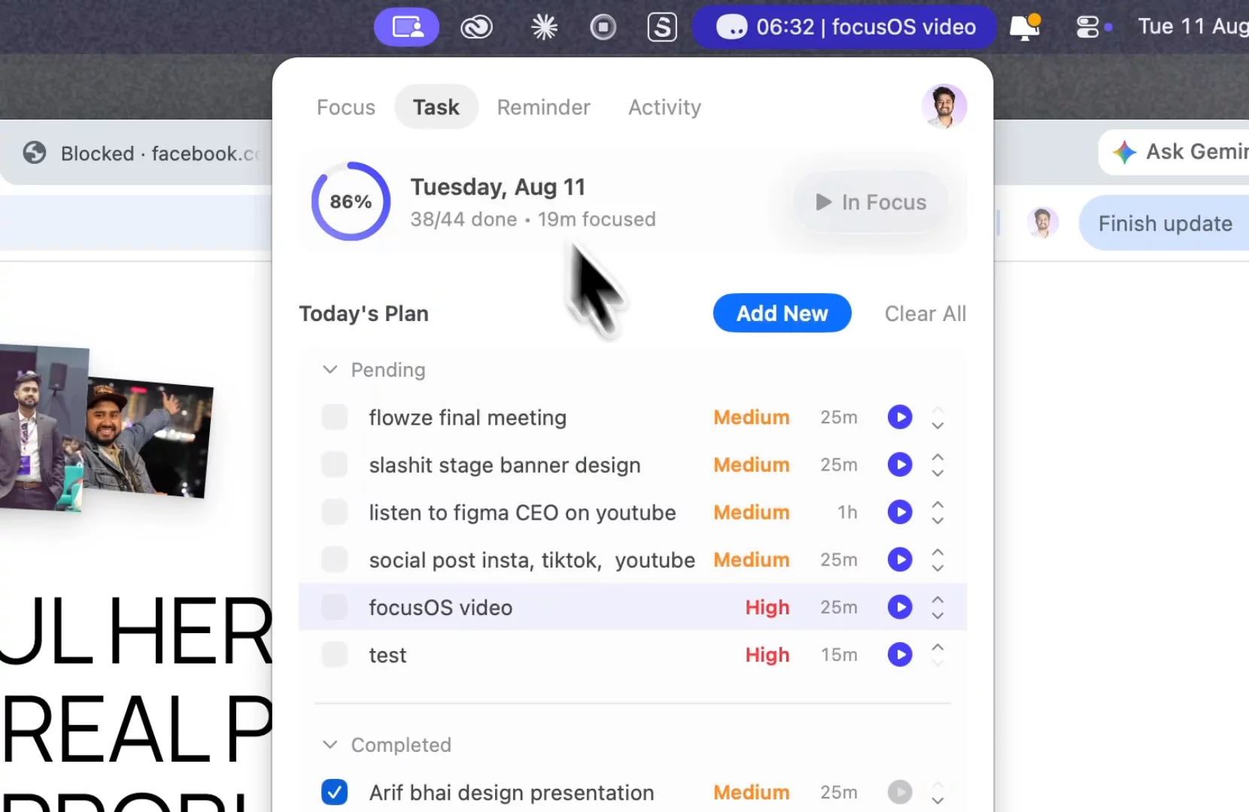Click reorder arrows for Arif bhai presentation
This screenshot has height=812, width=1249.
[938, 792]
